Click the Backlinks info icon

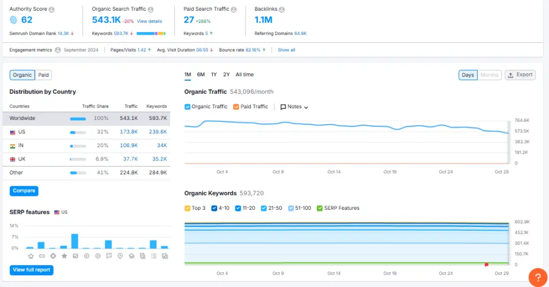click(282, 9)
